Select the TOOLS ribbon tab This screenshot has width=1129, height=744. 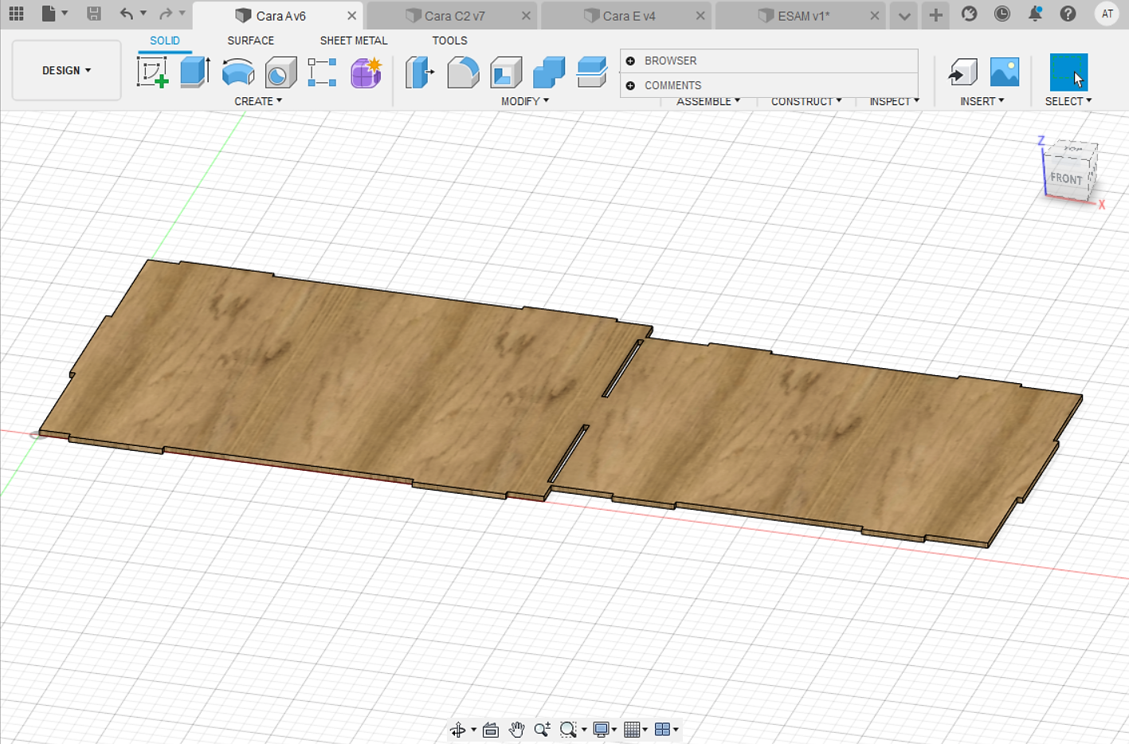449,41
